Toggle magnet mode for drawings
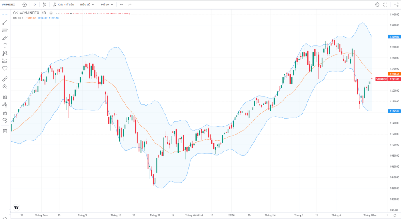 coord(5,97)
